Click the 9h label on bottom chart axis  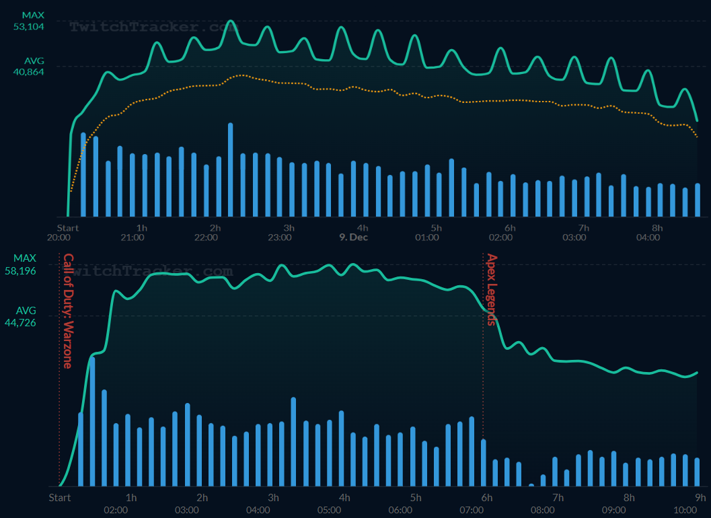point(700,498)
